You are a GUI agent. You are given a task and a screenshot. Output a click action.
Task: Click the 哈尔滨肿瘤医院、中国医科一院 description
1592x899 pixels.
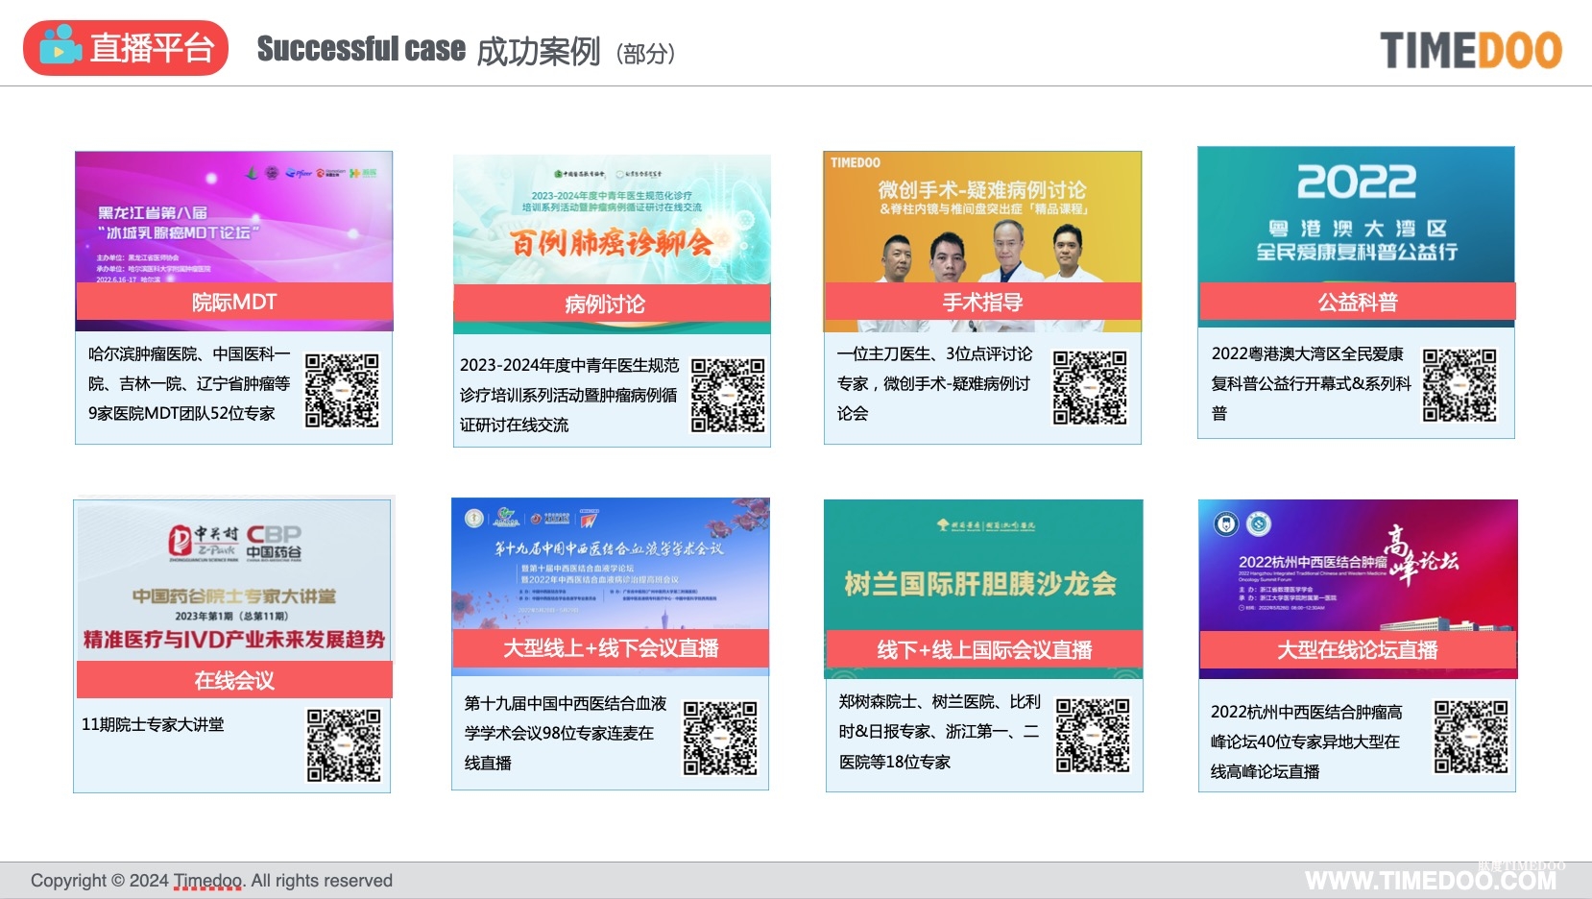(189, 384)
